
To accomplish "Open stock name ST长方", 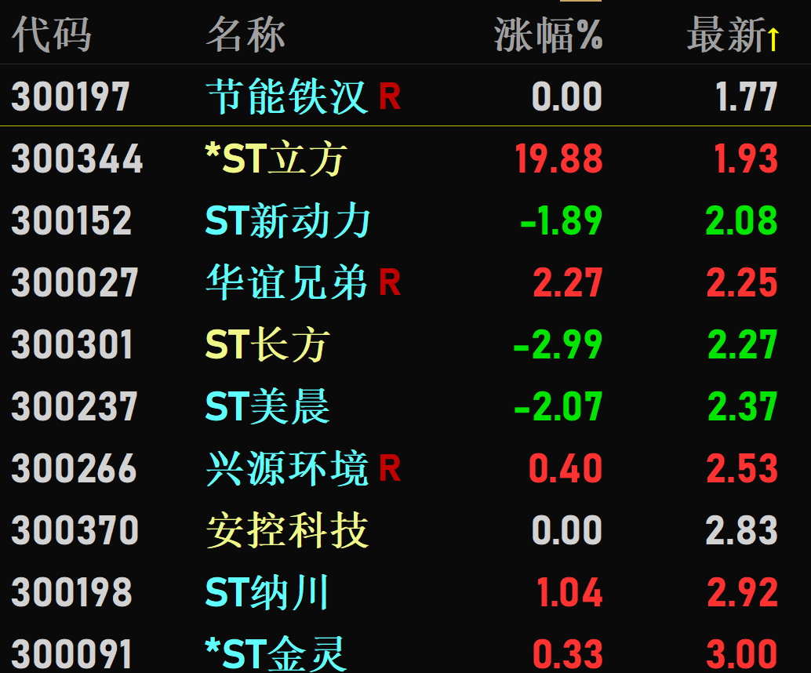I will tap(267, 344).
